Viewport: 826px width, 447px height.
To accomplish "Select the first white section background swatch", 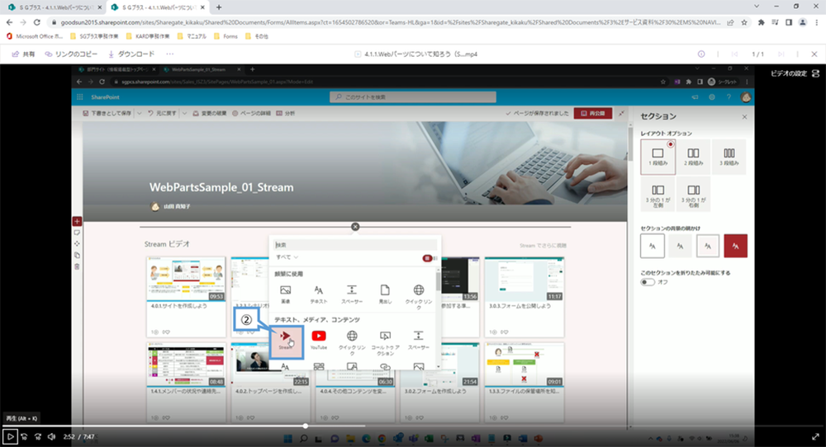I will tap(653, 246).
